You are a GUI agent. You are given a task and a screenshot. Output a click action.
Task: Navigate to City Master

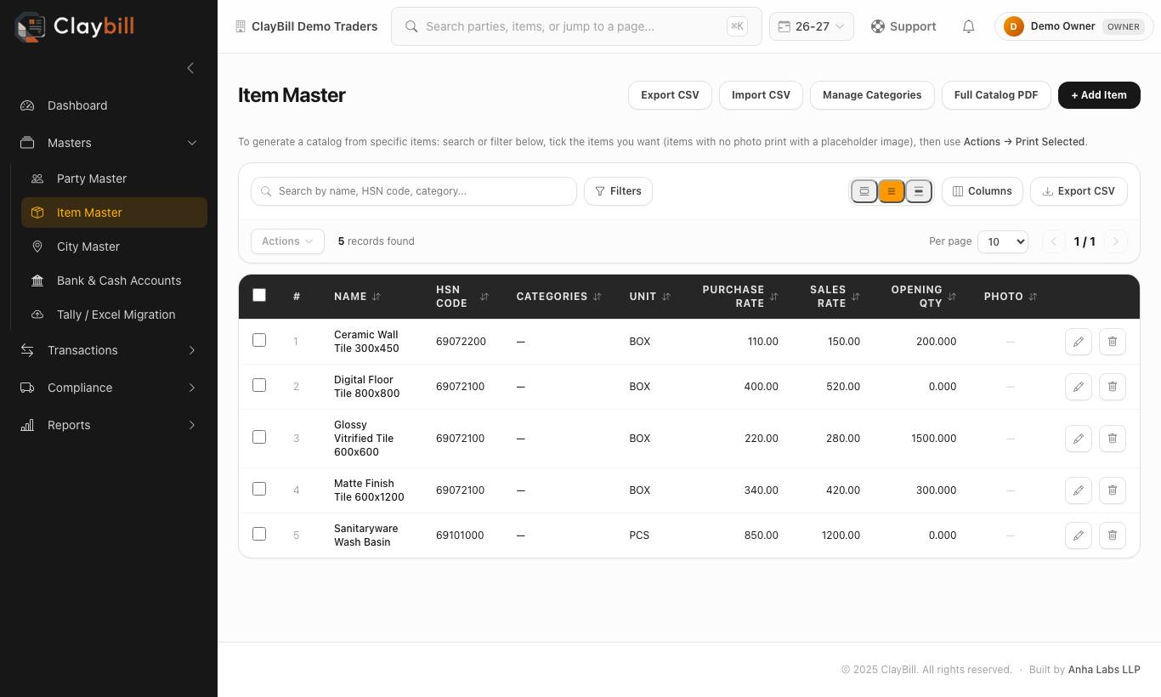click(114, 246)
